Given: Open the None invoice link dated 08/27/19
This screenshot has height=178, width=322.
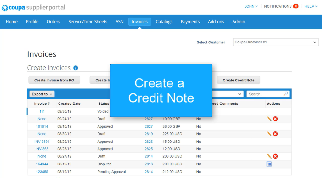Looking at the screenshot, I should tap(42, 156).
